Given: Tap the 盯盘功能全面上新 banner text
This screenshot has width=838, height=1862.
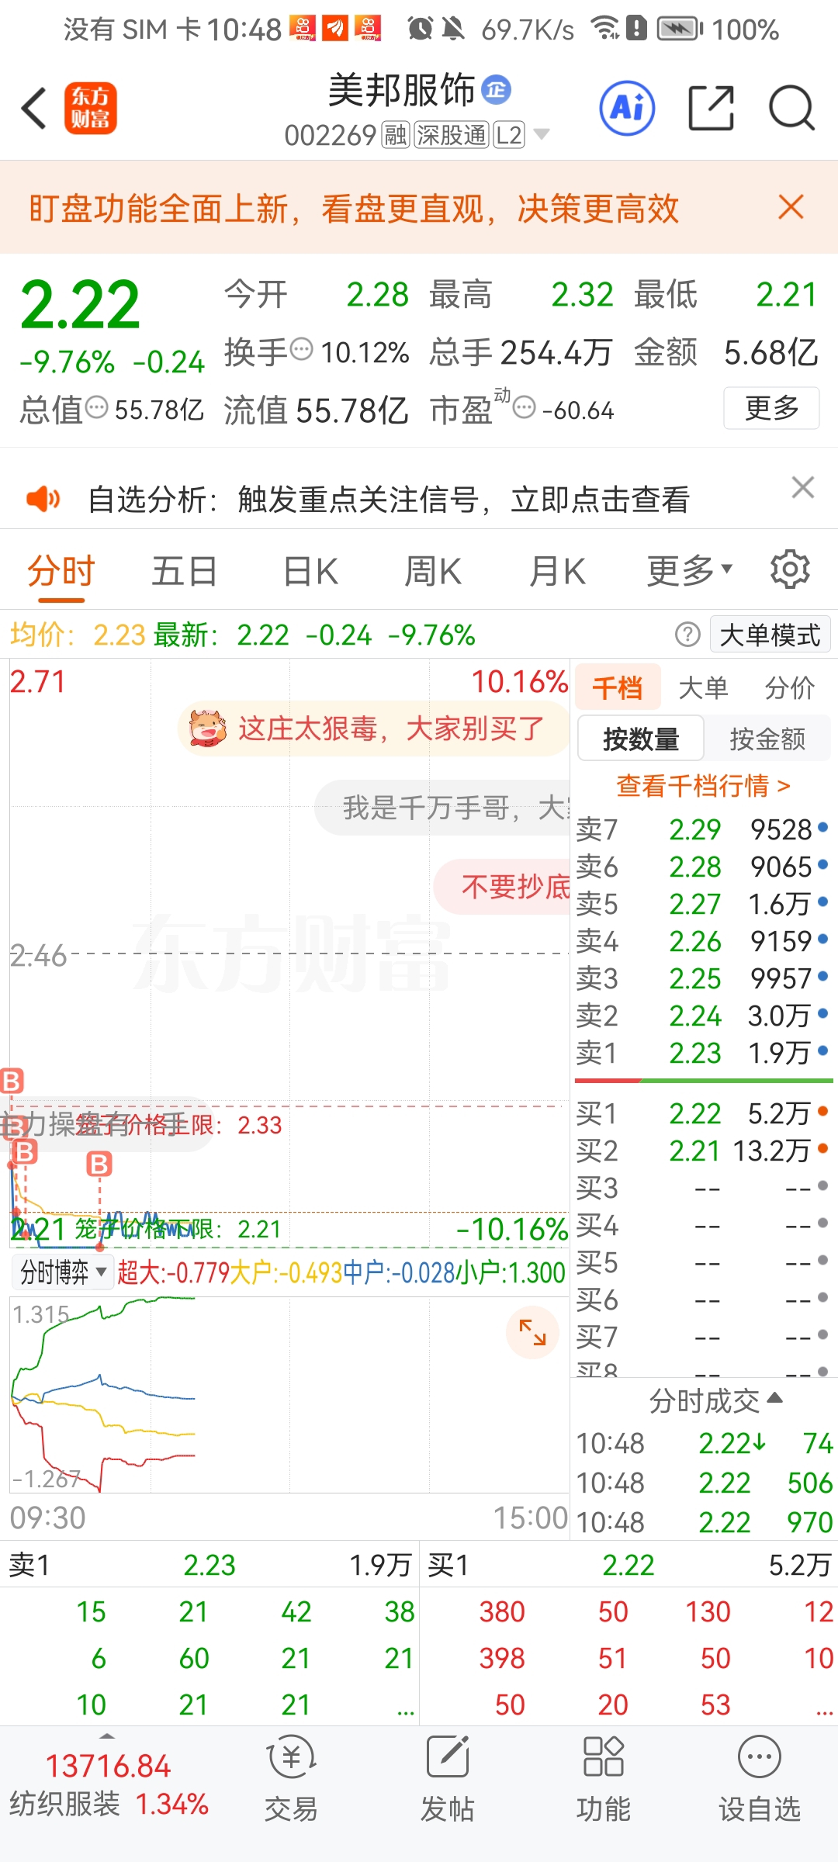Looking at the screenshot, I should tap(354, 208).
